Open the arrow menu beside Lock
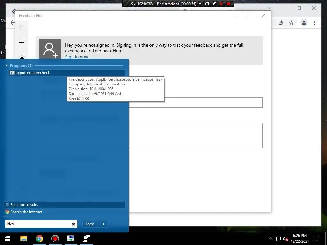 104,224
